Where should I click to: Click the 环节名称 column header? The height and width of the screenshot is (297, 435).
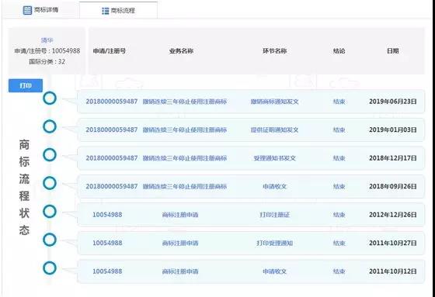pos(275,51)
